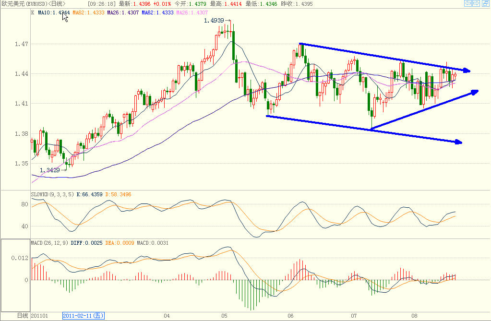Screen dimensions: 491x321
Task: Go to the previous chart with left arrow icon
Action: [x=468, y=3]
